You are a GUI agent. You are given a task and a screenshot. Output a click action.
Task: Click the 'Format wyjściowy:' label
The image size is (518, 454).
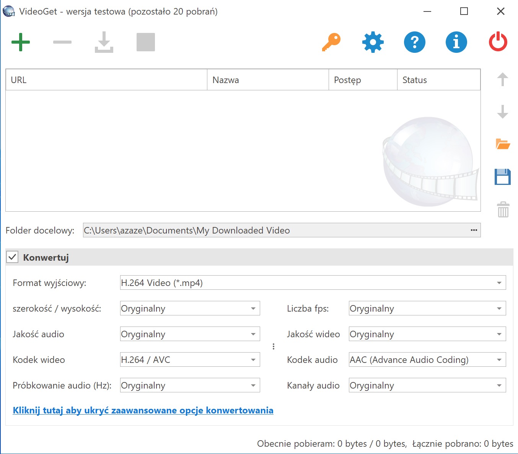49,283
